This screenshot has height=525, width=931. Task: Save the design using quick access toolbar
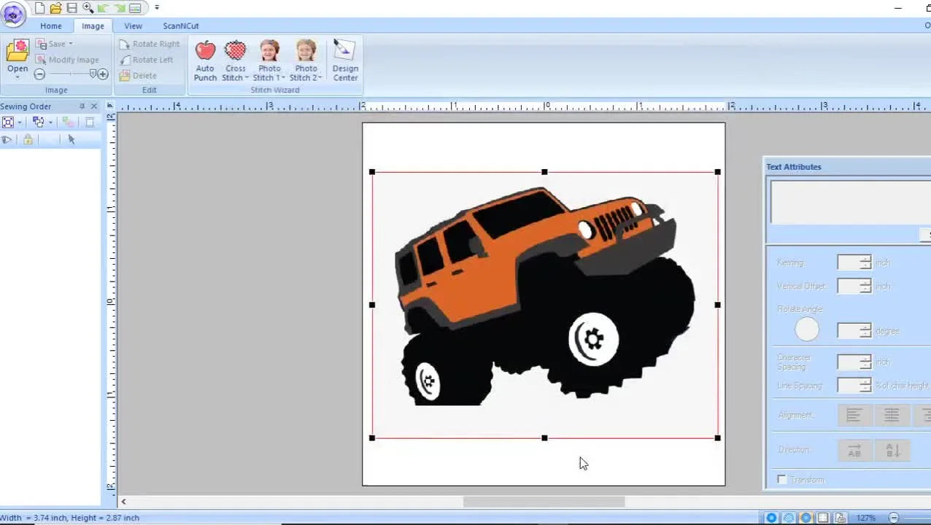(x=72, y=8)
